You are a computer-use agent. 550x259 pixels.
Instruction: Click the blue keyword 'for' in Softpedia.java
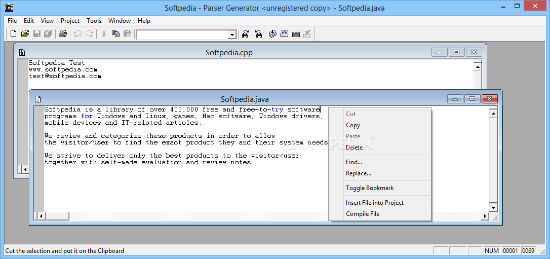87,116
